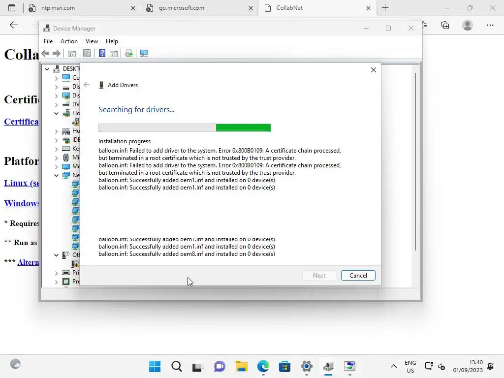This screenshot has height=378, width=504.
Task: Click the Scan for hardware changes monitor icon
Action: [x=144, y=53]
